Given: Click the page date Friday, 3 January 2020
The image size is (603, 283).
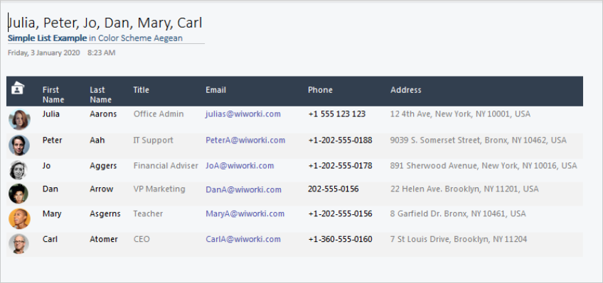Looking at the screenshot, I should pyautogui.click(x=44, y=53).
